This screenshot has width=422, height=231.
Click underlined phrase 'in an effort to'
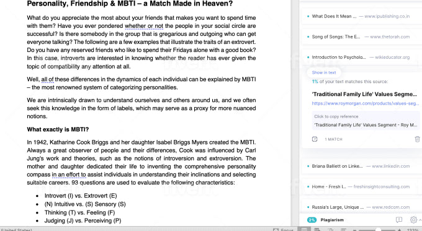pyautogui.click(x=69, y=175)
